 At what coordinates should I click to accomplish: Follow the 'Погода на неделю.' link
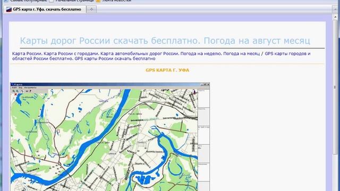coord(201,54)
